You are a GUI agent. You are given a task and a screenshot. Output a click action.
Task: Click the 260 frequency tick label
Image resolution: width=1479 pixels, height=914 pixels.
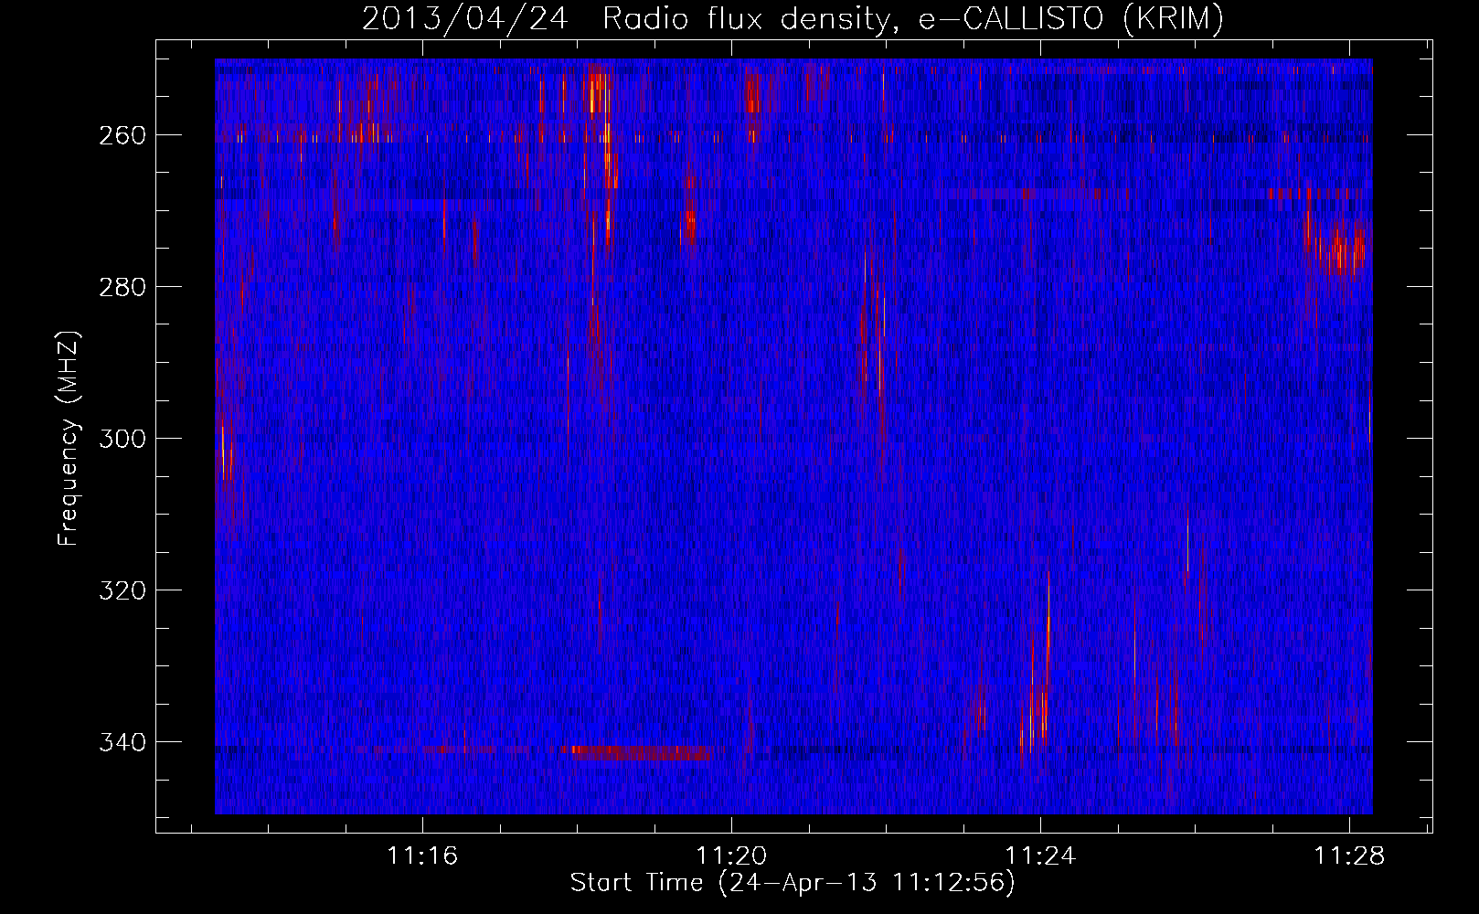pyautogui.click(x=122, y=135)
